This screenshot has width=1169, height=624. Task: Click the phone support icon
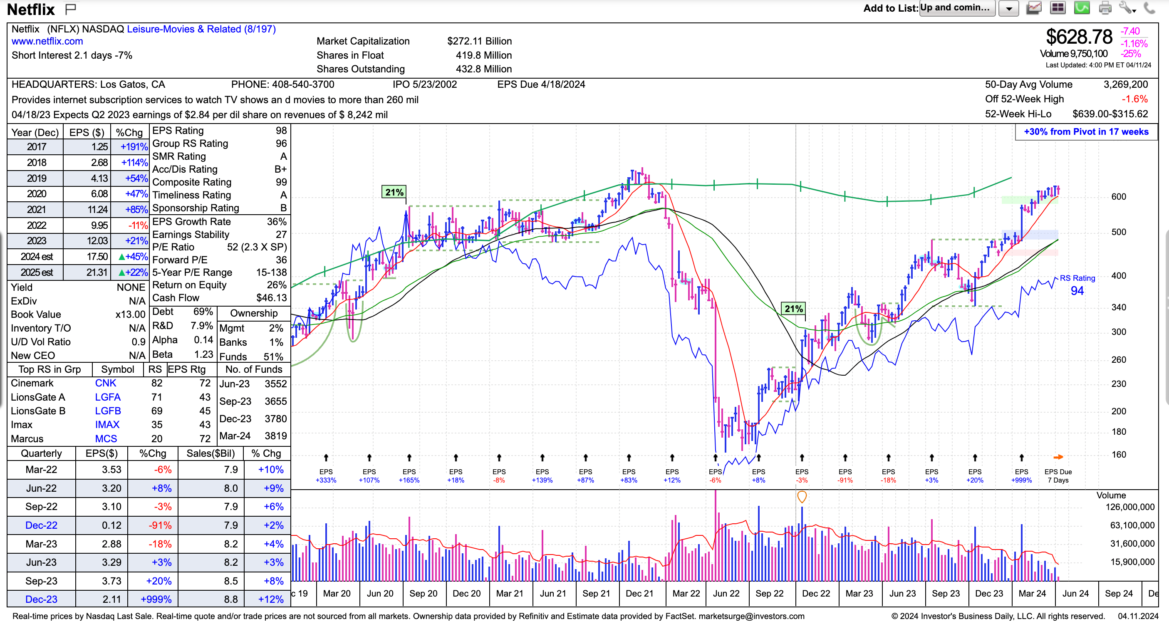pyautogui.click(x=1149, y=8)
